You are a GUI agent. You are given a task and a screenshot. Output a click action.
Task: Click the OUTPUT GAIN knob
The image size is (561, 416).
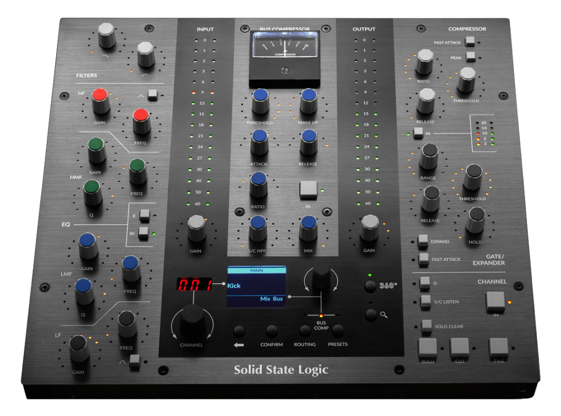pyautogui.click(x=370, y=227)
